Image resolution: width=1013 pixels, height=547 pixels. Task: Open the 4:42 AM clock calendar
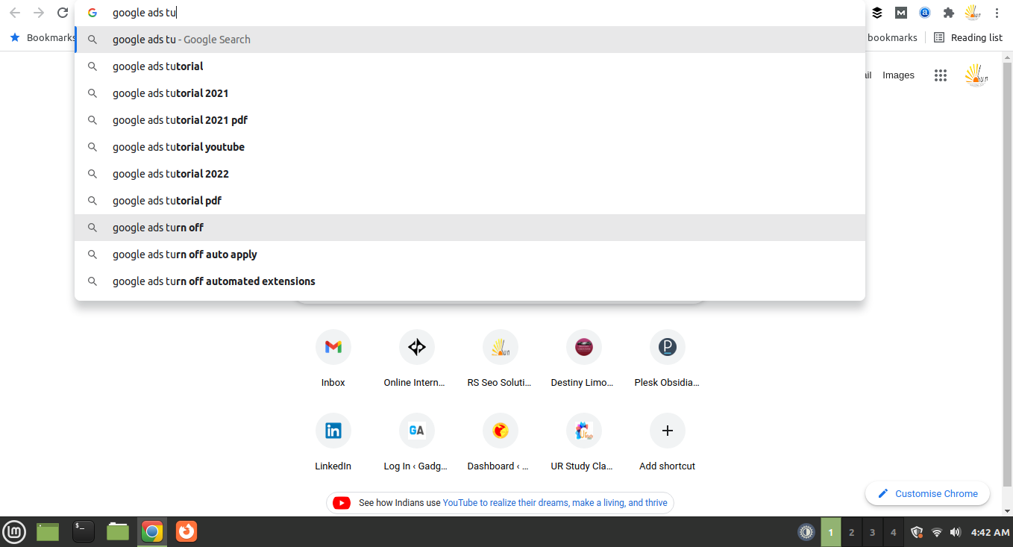[990, 532]
